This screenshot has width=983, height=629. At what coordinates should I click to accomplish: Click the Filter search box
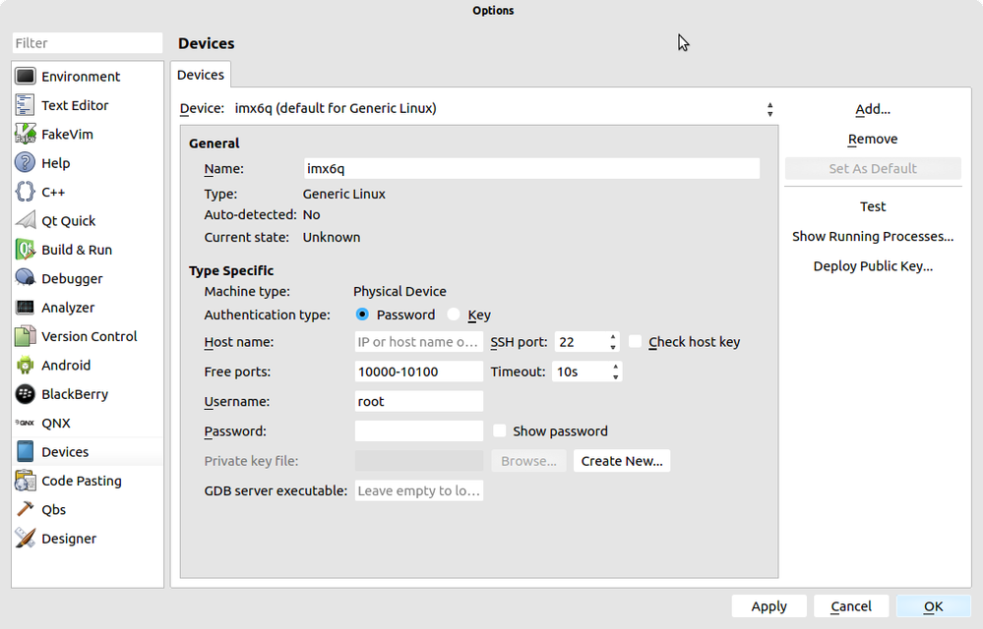pos(88,43)
